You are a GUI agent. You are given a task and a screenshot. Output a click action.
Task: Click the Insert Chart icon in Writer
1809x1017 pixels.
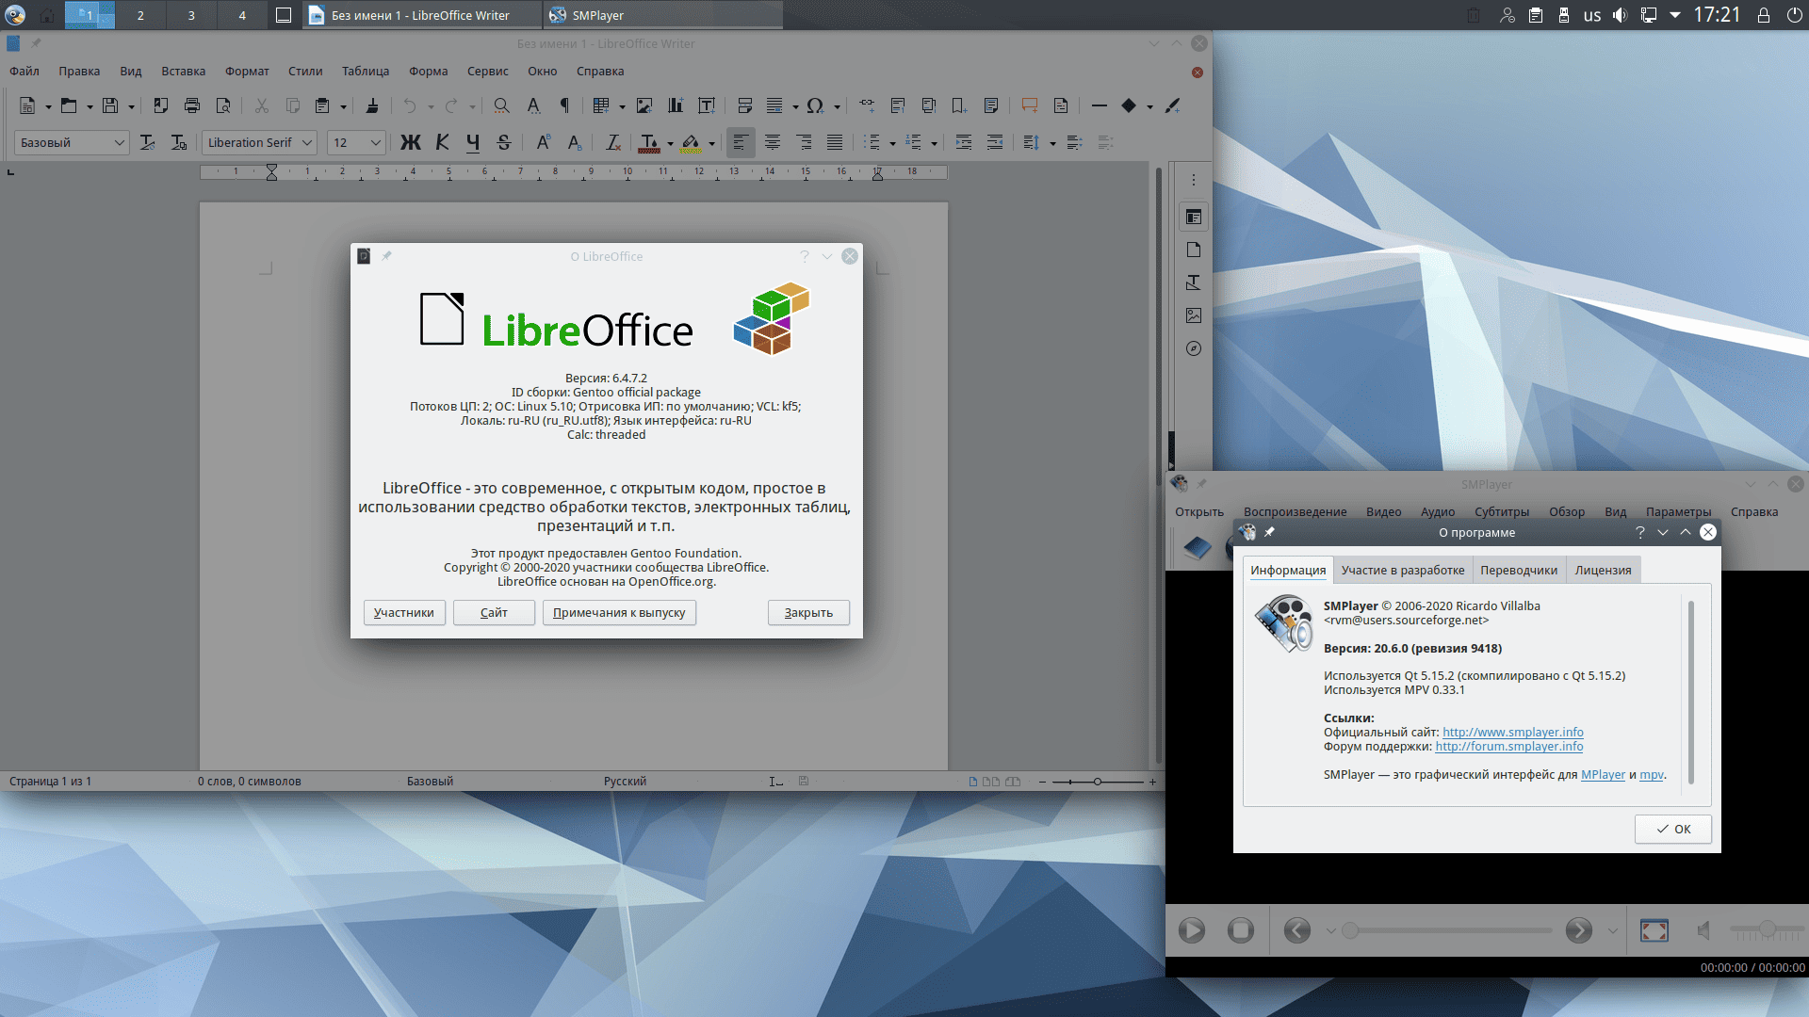(x=676, y=106)
